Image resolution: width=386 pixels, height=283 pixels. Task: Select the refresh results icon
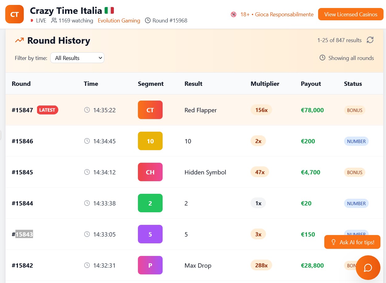tap(370, 40)
